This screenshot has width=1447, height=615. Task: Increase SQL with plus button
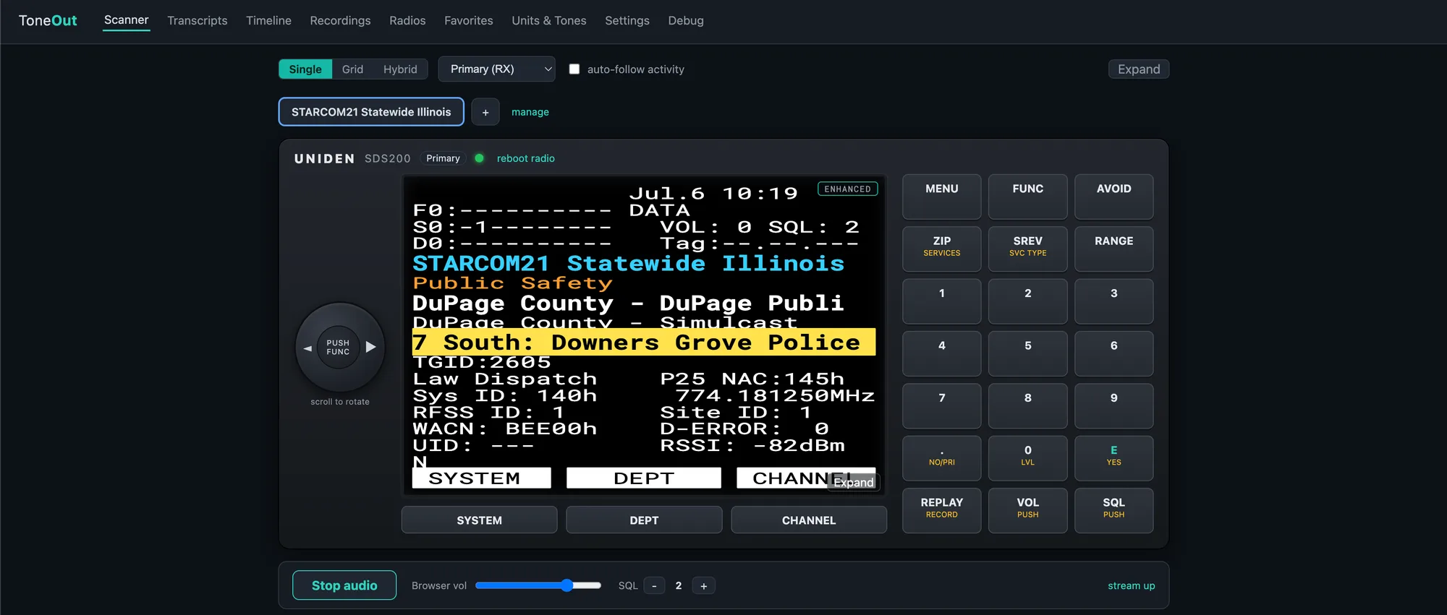[703, 586]
